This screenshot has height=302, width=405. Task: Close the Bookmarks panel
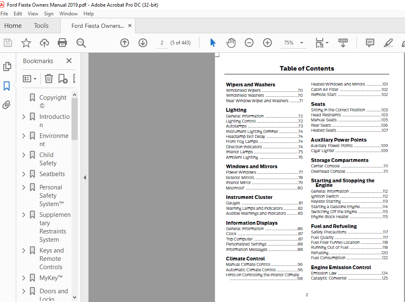click(69, 61)
